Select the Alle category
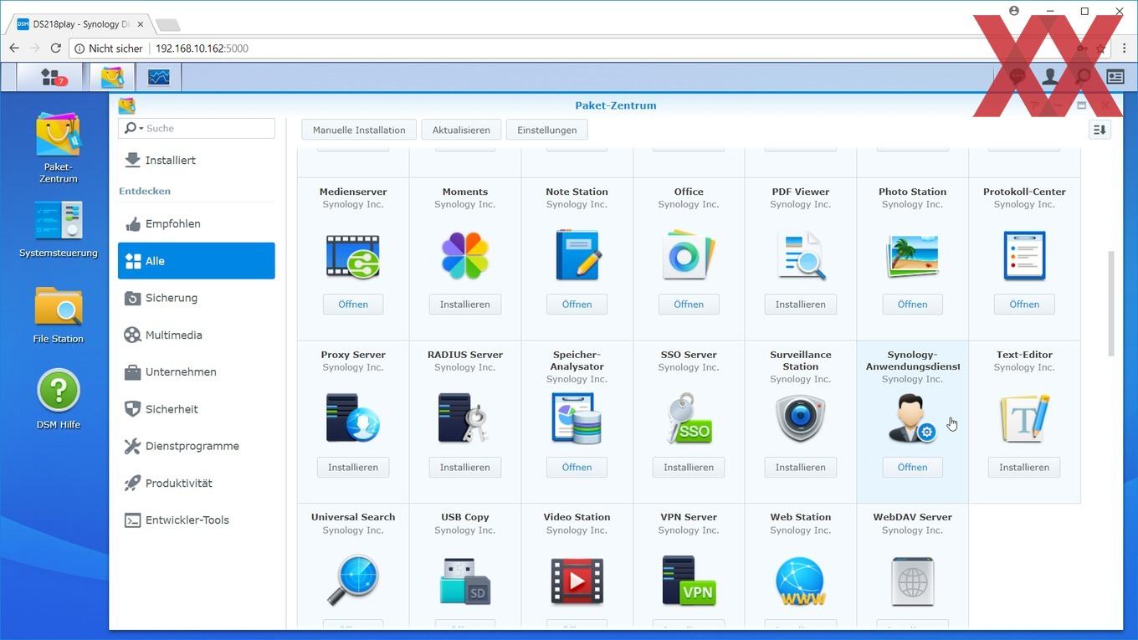The image size is (1138, 640). click(197, 261)
